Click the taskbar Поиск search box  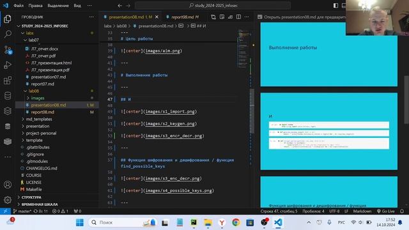pos(123,222)
